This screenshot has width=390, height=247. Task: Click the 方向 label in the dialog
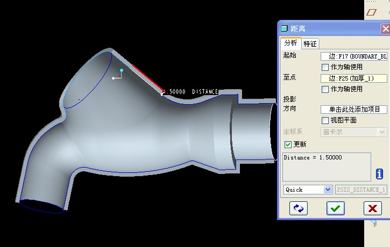(x=289, y=108)
